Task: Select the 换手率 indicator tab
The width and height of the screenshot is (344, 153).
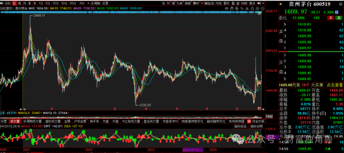Action: pyautogui.click(x=95, y=121)
